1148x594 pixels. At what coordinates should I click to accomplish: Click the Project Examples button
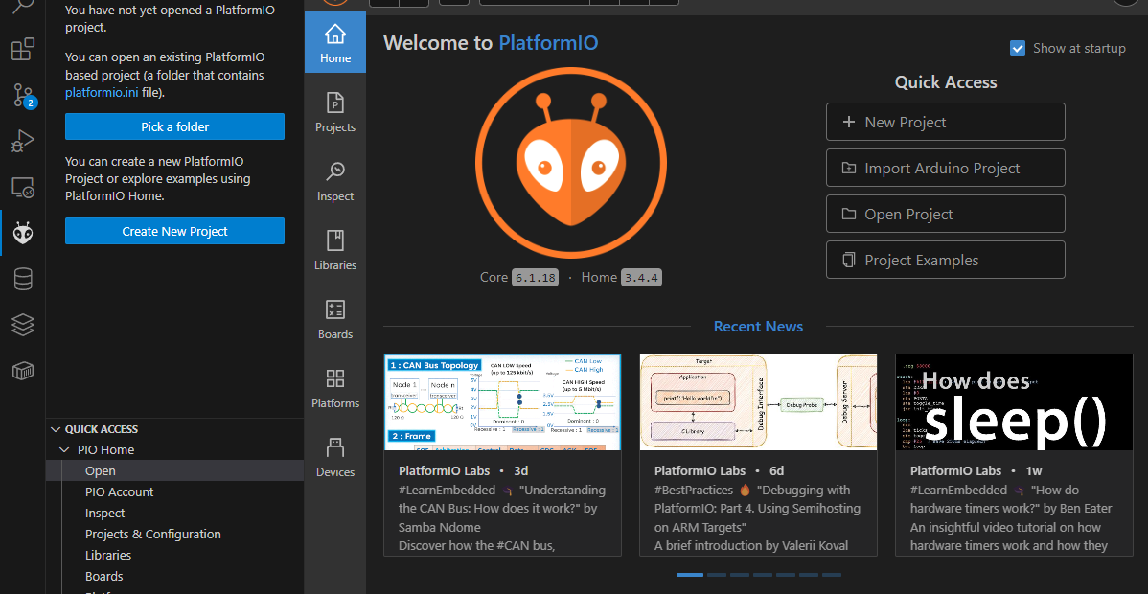coord(945,260)
